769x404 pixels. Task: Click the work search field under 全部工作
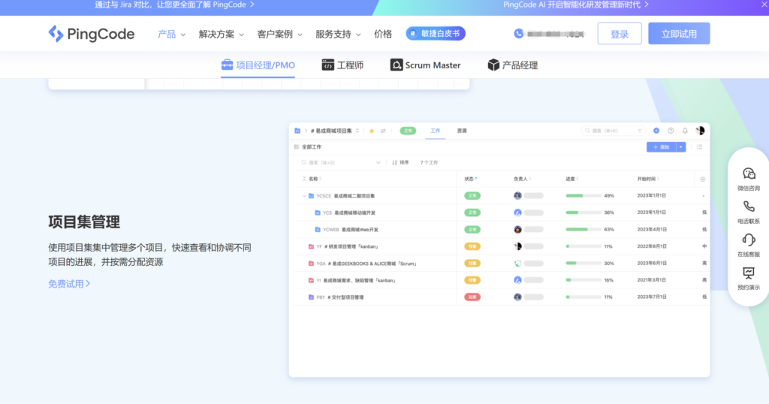342,163
